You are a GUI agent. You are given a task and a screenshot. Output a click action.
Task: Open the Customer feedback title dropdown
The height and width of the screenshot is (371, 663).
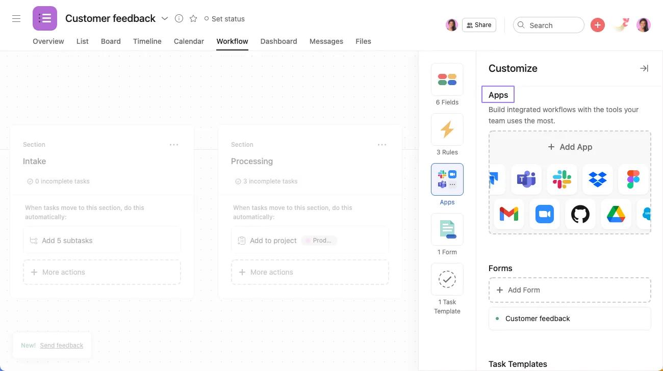click(x=165, y=18)
